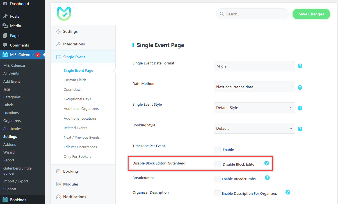Open the Settings section tab

83,31
